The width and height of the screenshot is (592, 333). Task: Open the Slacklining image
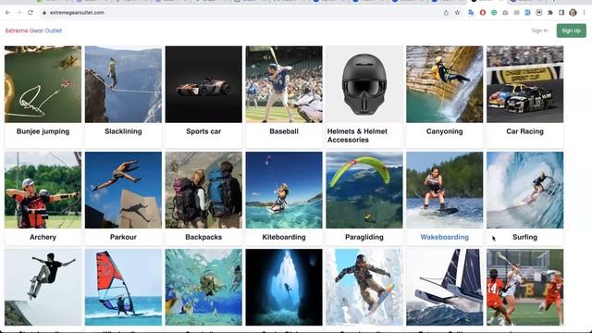[123, 84]
